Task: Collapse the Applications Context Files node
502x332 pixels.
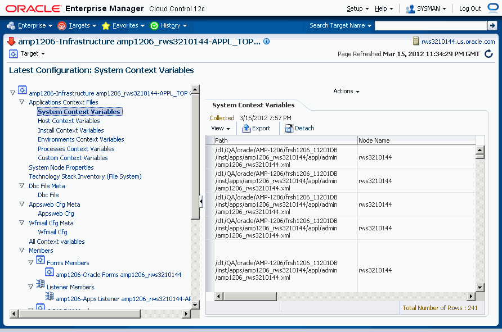Action: (x=21, y=102)
